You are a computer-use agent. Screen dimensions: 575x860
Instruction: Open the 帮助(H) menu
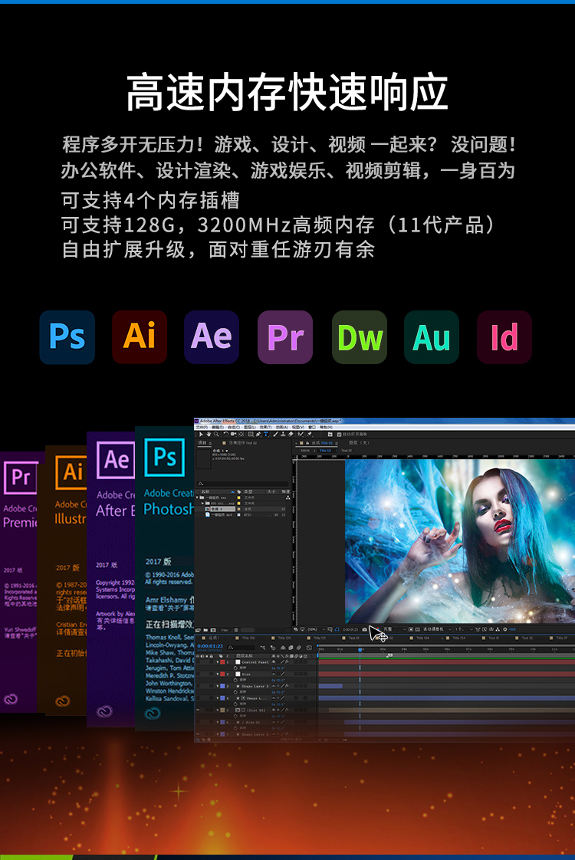326,427
